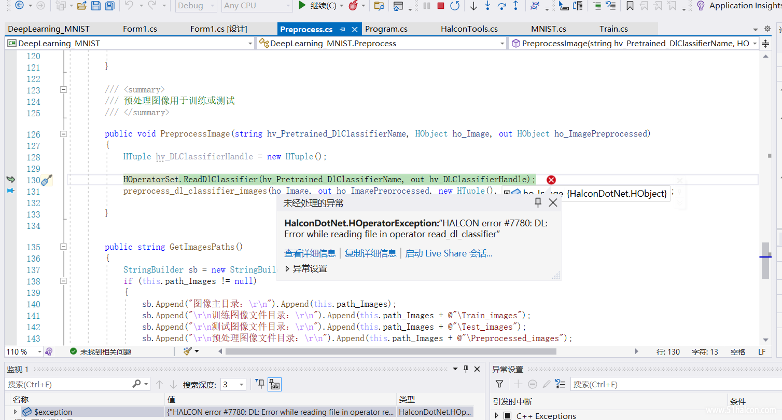Click the filter icon in exception settings
Image resolution: width=782 pixels, height=420 pixels.
(499, 384)
